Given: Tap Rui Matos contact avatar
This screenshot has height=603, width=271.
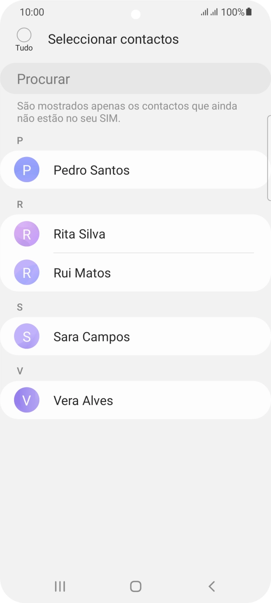Looking at the screenshot, I should tap(26, 273).
